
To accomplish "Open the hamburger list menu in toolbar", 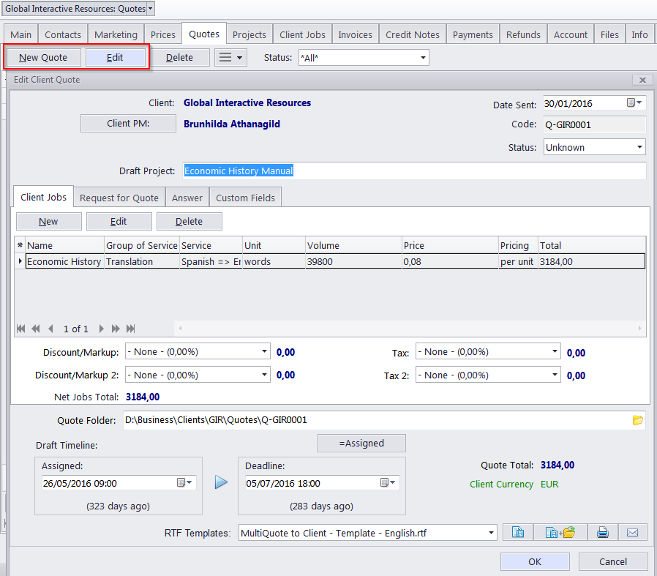I will 230,57.
